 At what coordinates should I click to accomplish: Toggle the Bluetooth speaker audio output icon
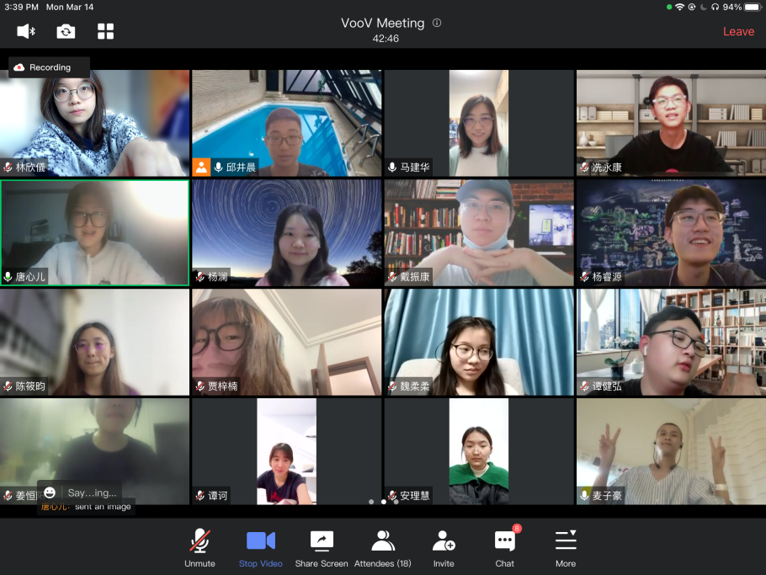pos(26,31)
